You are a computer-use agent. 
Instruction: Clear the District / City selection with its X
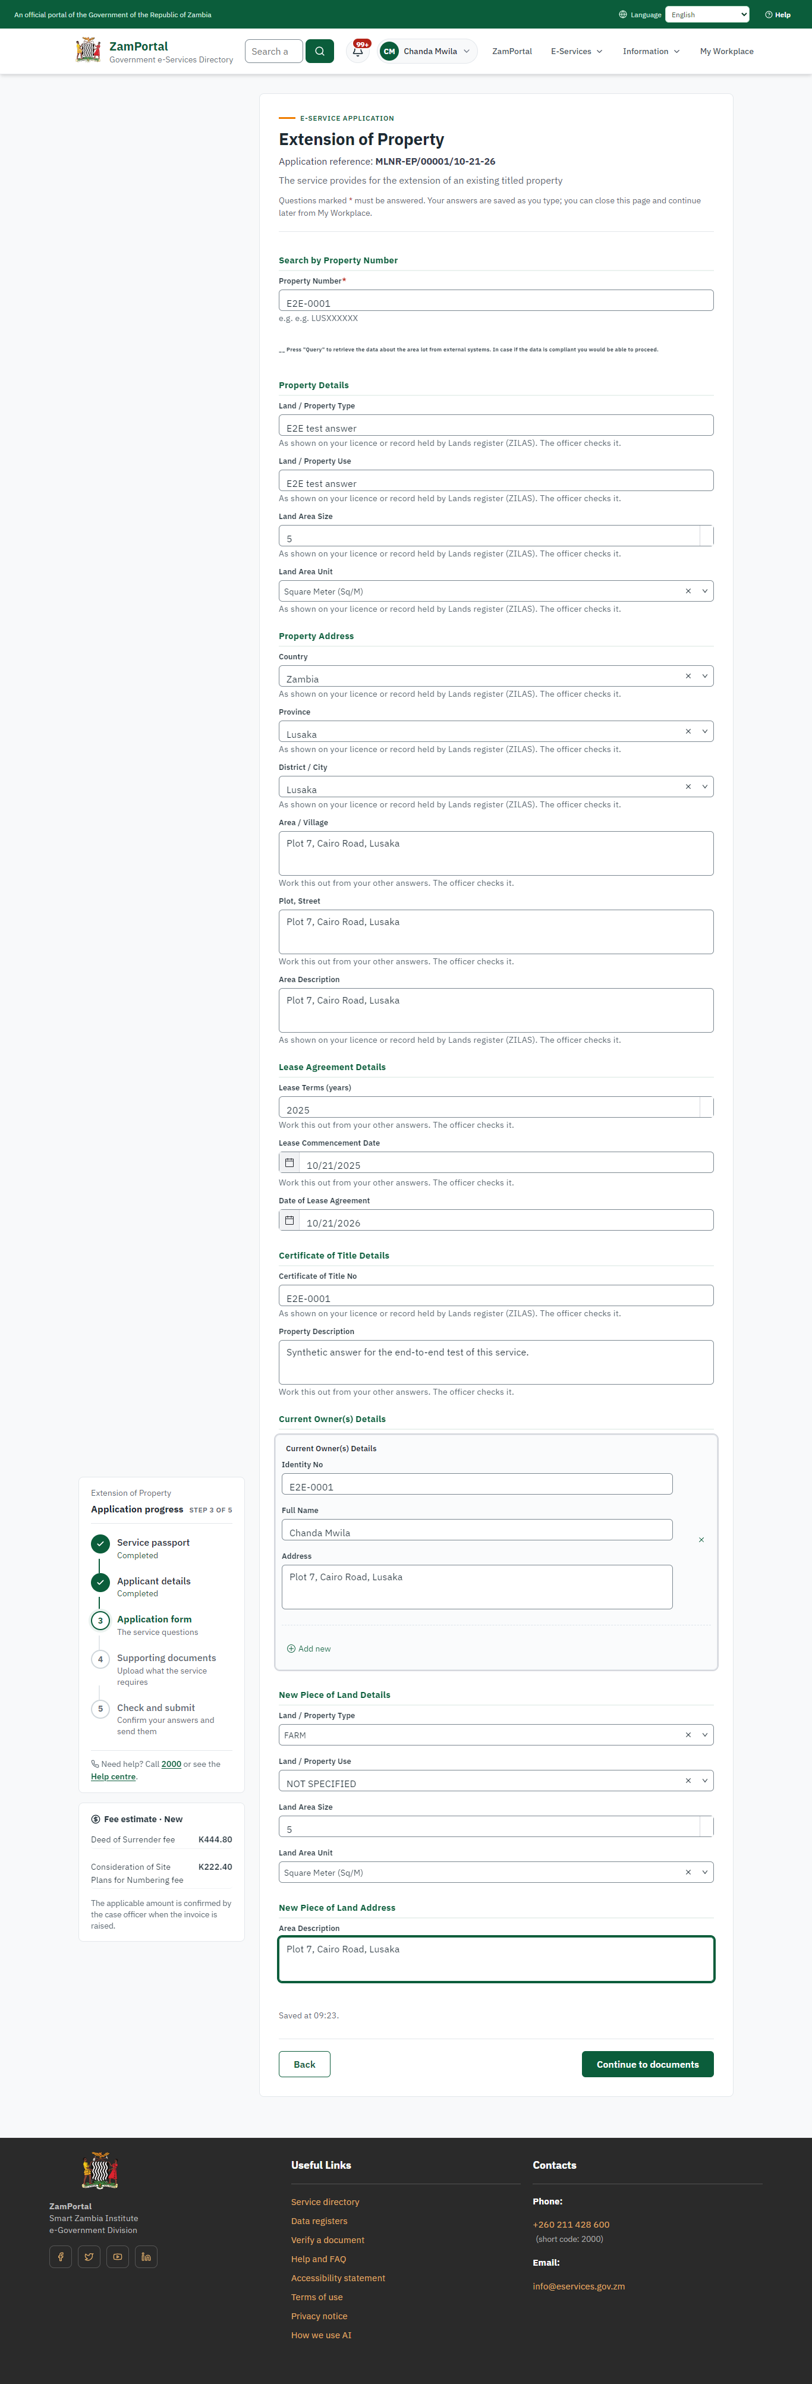(688, 787)
